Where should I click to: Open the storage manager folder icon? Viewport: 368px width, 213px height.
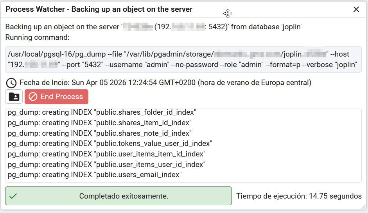14,97
